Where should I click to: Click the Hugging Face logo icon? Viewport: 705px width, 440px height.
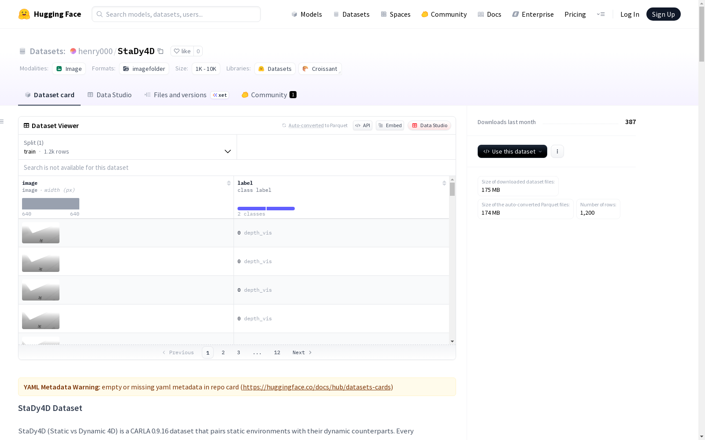(24, 14)
